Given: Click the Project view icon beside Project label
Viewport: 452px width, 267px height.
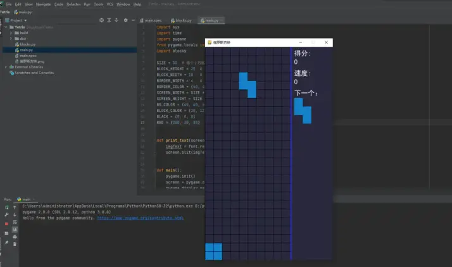Looking at the screenshot, I should (7, 20).
